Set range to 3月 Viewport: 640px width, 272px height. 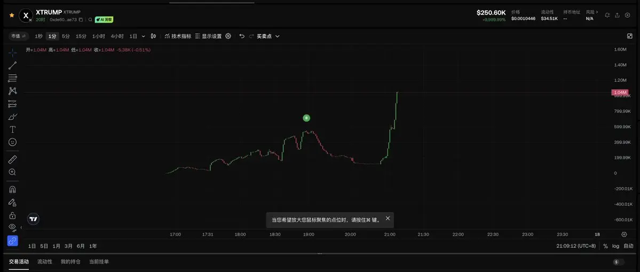click(x=68, y=246)
